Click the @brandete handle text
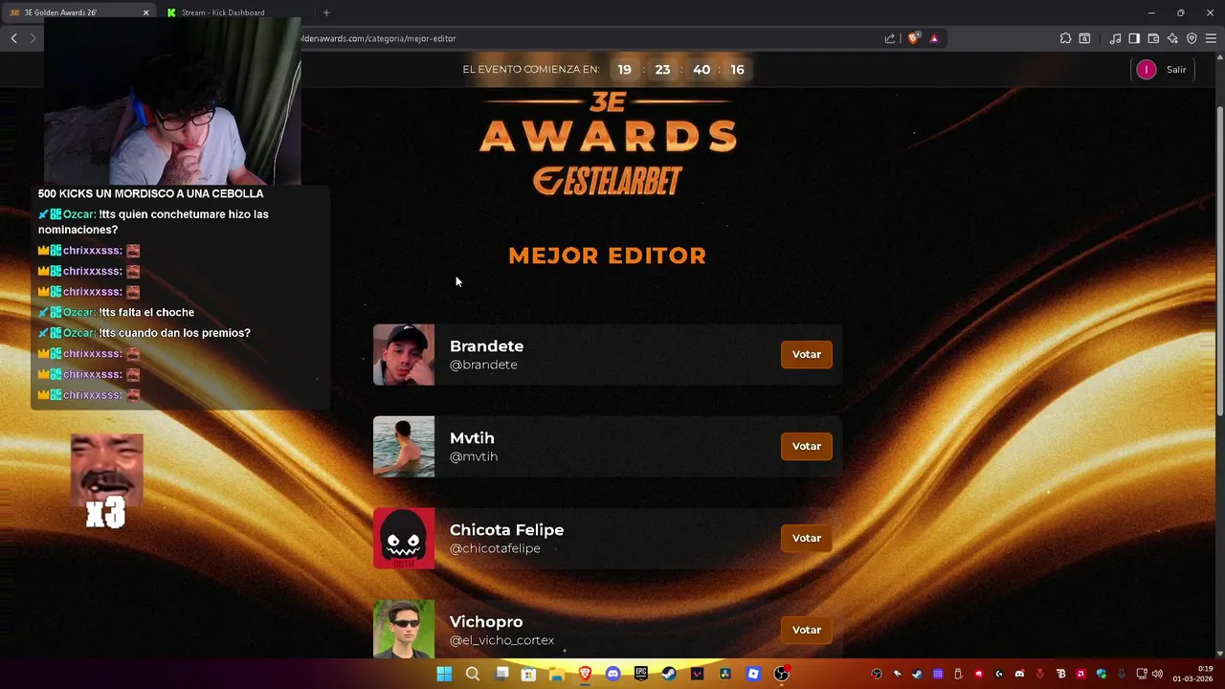The height and width of the screenshot is (689, 1225). [x=483, y=365]
